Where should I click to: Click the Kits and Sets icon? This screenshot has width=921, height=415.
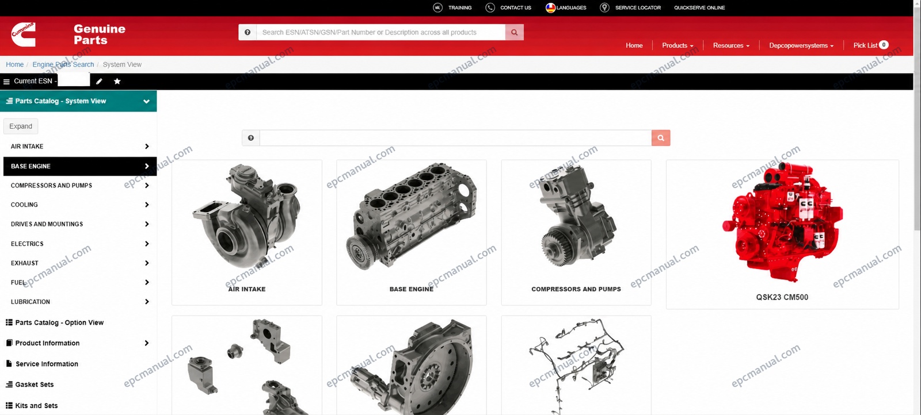pos(9,405)
